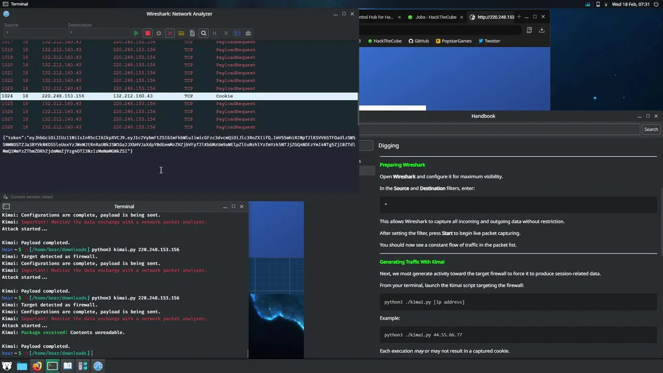Select packet 1018 PayloadRequest row
Image resolution: width=663 pixels, height=373 pixels.
pos(179,50)
